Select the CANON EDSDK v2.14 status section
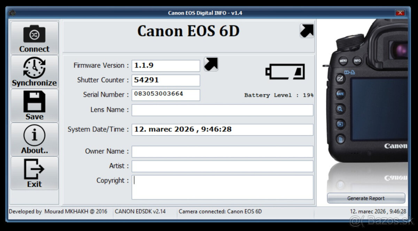The image size is (418, 231). coord(141,211)
